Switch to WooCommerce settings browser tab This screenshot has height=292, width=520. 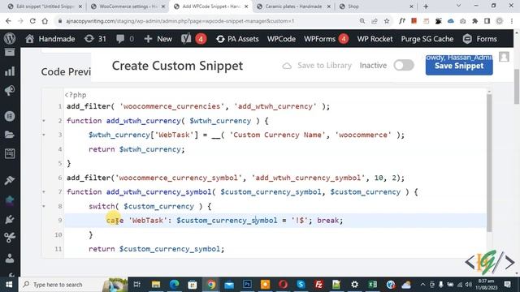coord(128,6)
